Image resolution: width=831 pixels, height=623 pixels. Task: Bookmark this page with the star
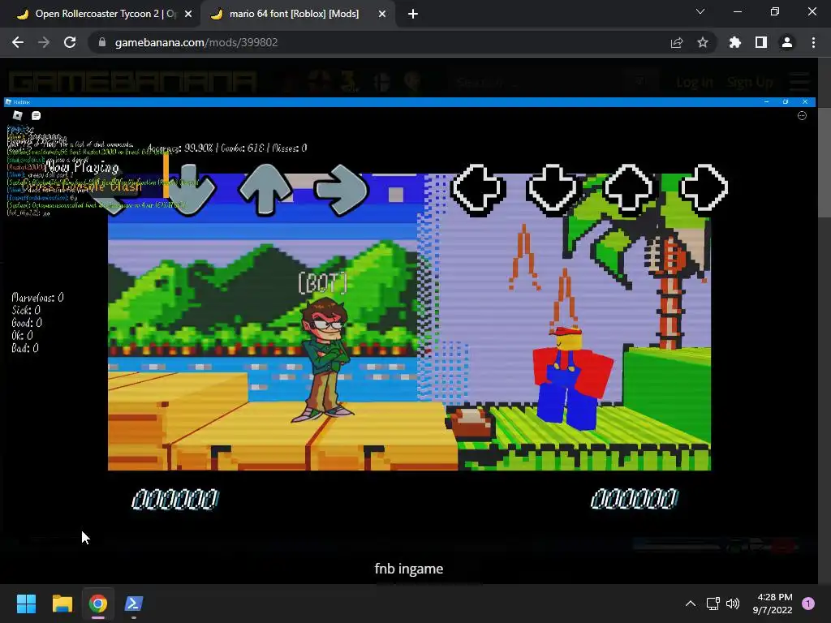tap(703, 42)
